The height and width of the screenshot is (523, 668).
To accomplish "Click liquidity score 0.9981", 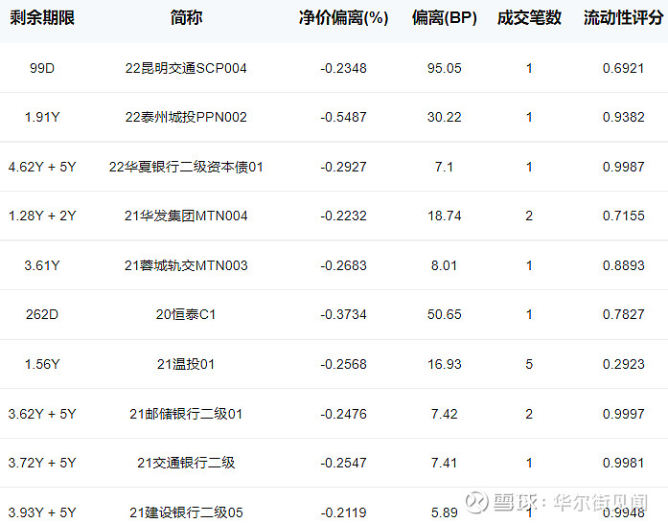I will click(x=623, y=463).
